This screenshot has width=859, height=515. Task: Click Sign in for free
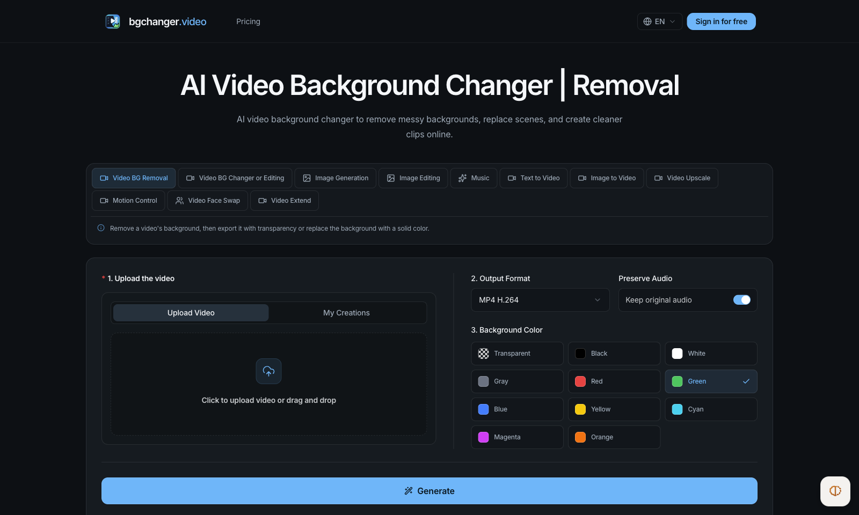click(721, 21)
